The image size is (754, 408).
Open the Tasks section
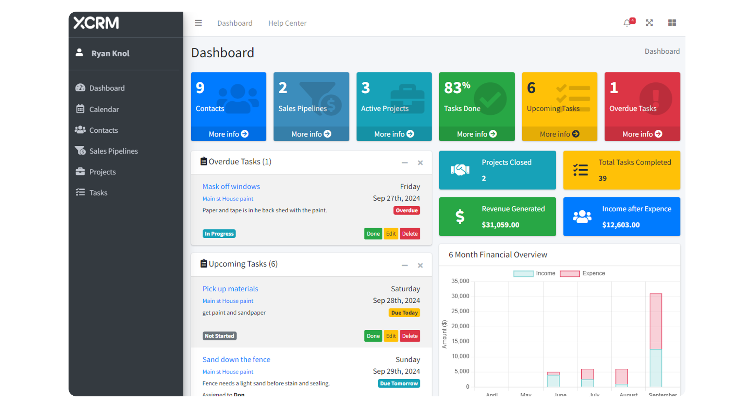tap(98, 193)
